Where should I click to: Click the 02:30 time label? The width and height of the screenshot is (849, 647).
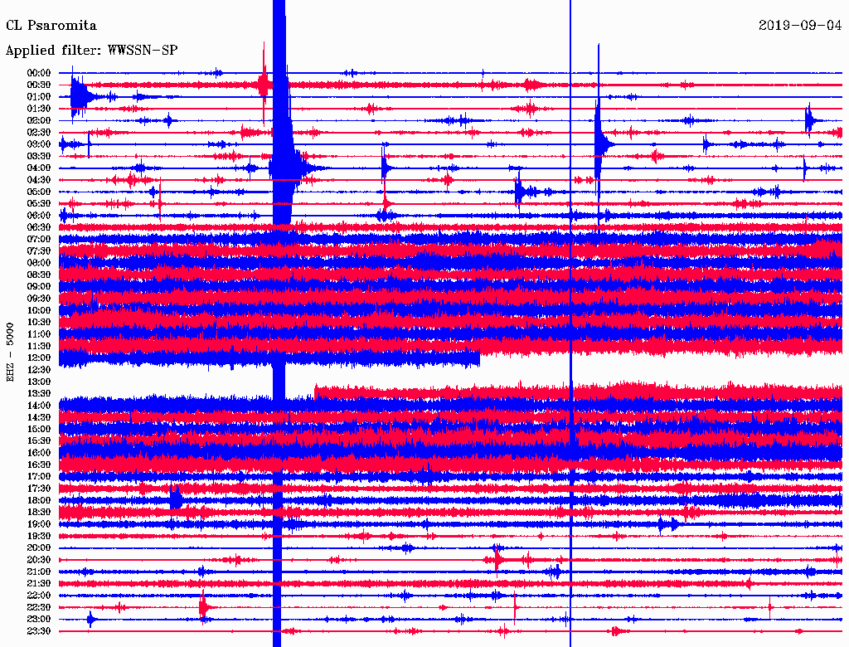click(x=39, y=133)
